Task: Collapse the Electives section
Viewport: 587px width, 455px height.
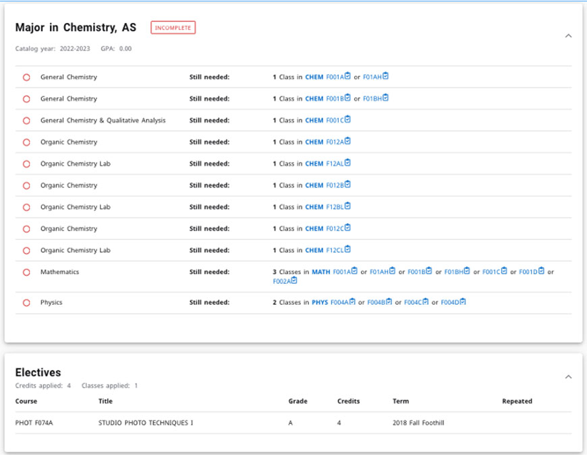Action: point(568,377)
